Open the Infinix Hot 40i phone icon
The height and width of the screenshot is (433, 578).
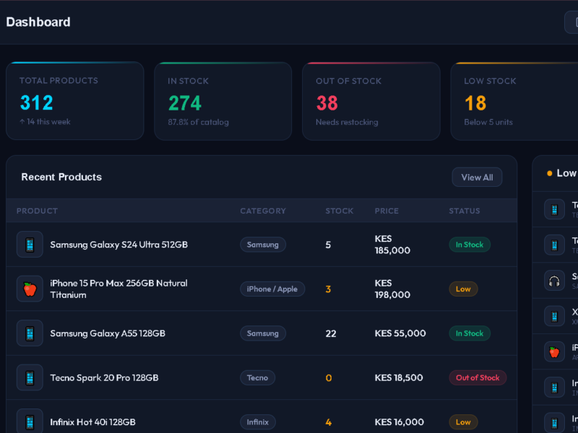(30, 421)
